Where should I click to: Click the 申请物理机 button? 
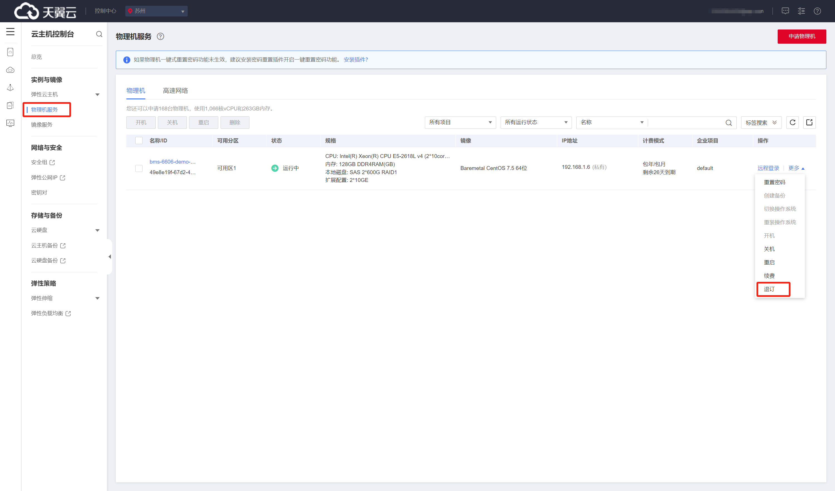[x=802, y=36]
